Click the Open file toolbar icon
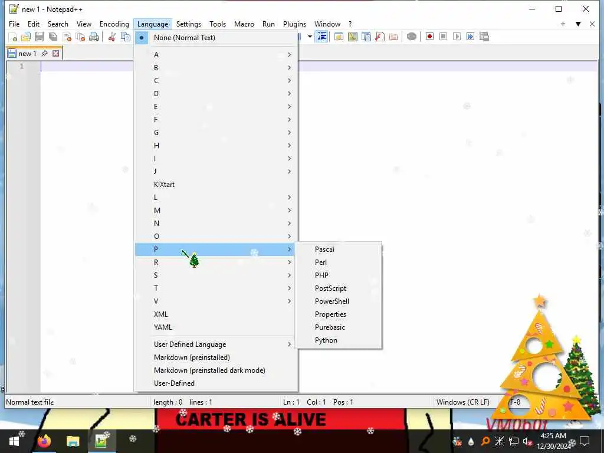604x453 pixels. click(x=26, y=37)
